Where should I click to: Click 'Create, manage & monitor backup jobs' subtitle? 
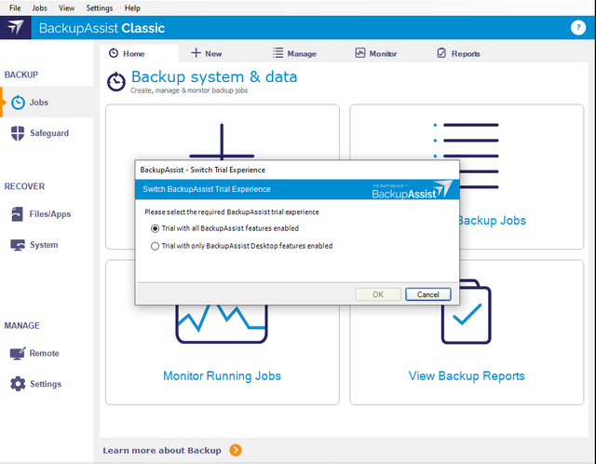(x=189, y=90)
